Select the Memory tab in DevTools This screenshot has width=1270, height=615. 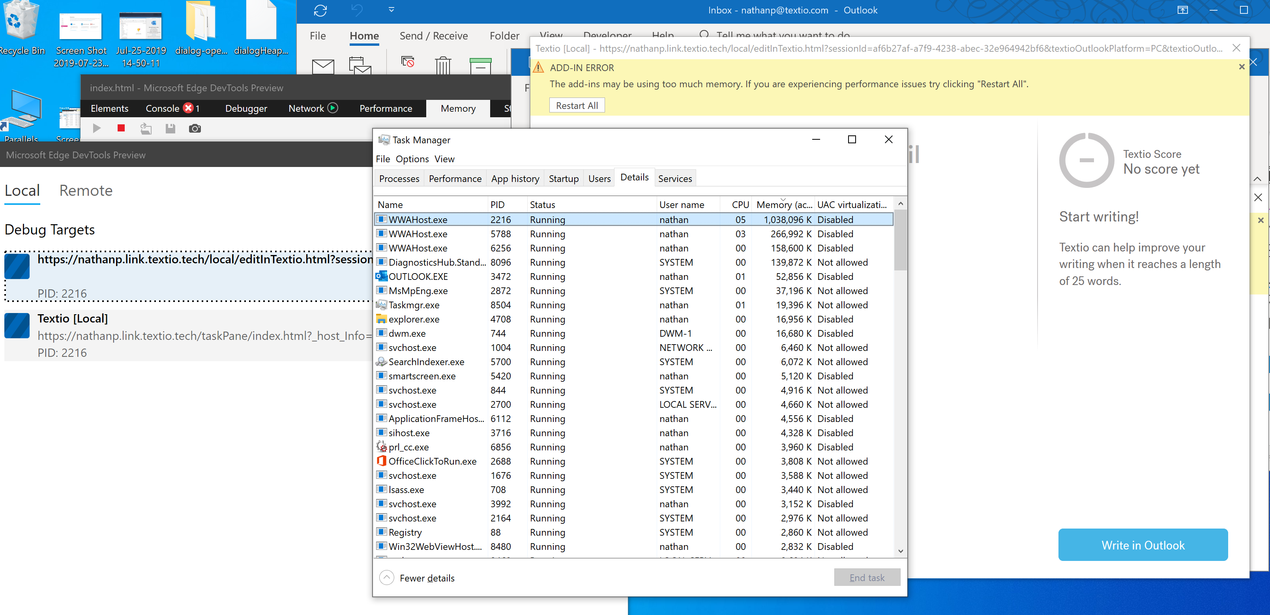(x=459, y=109)
